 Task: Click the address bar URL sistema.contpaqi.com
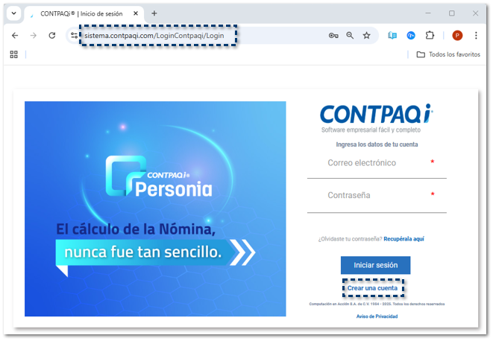click(x=154, y=36)
